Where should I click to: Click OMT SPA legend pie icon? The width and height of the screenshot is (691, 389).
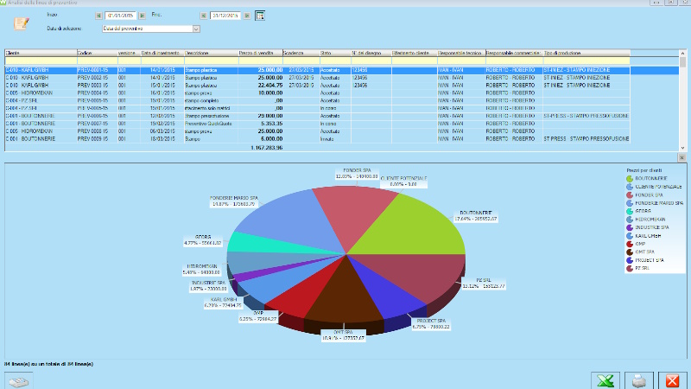tap(630, 252)
